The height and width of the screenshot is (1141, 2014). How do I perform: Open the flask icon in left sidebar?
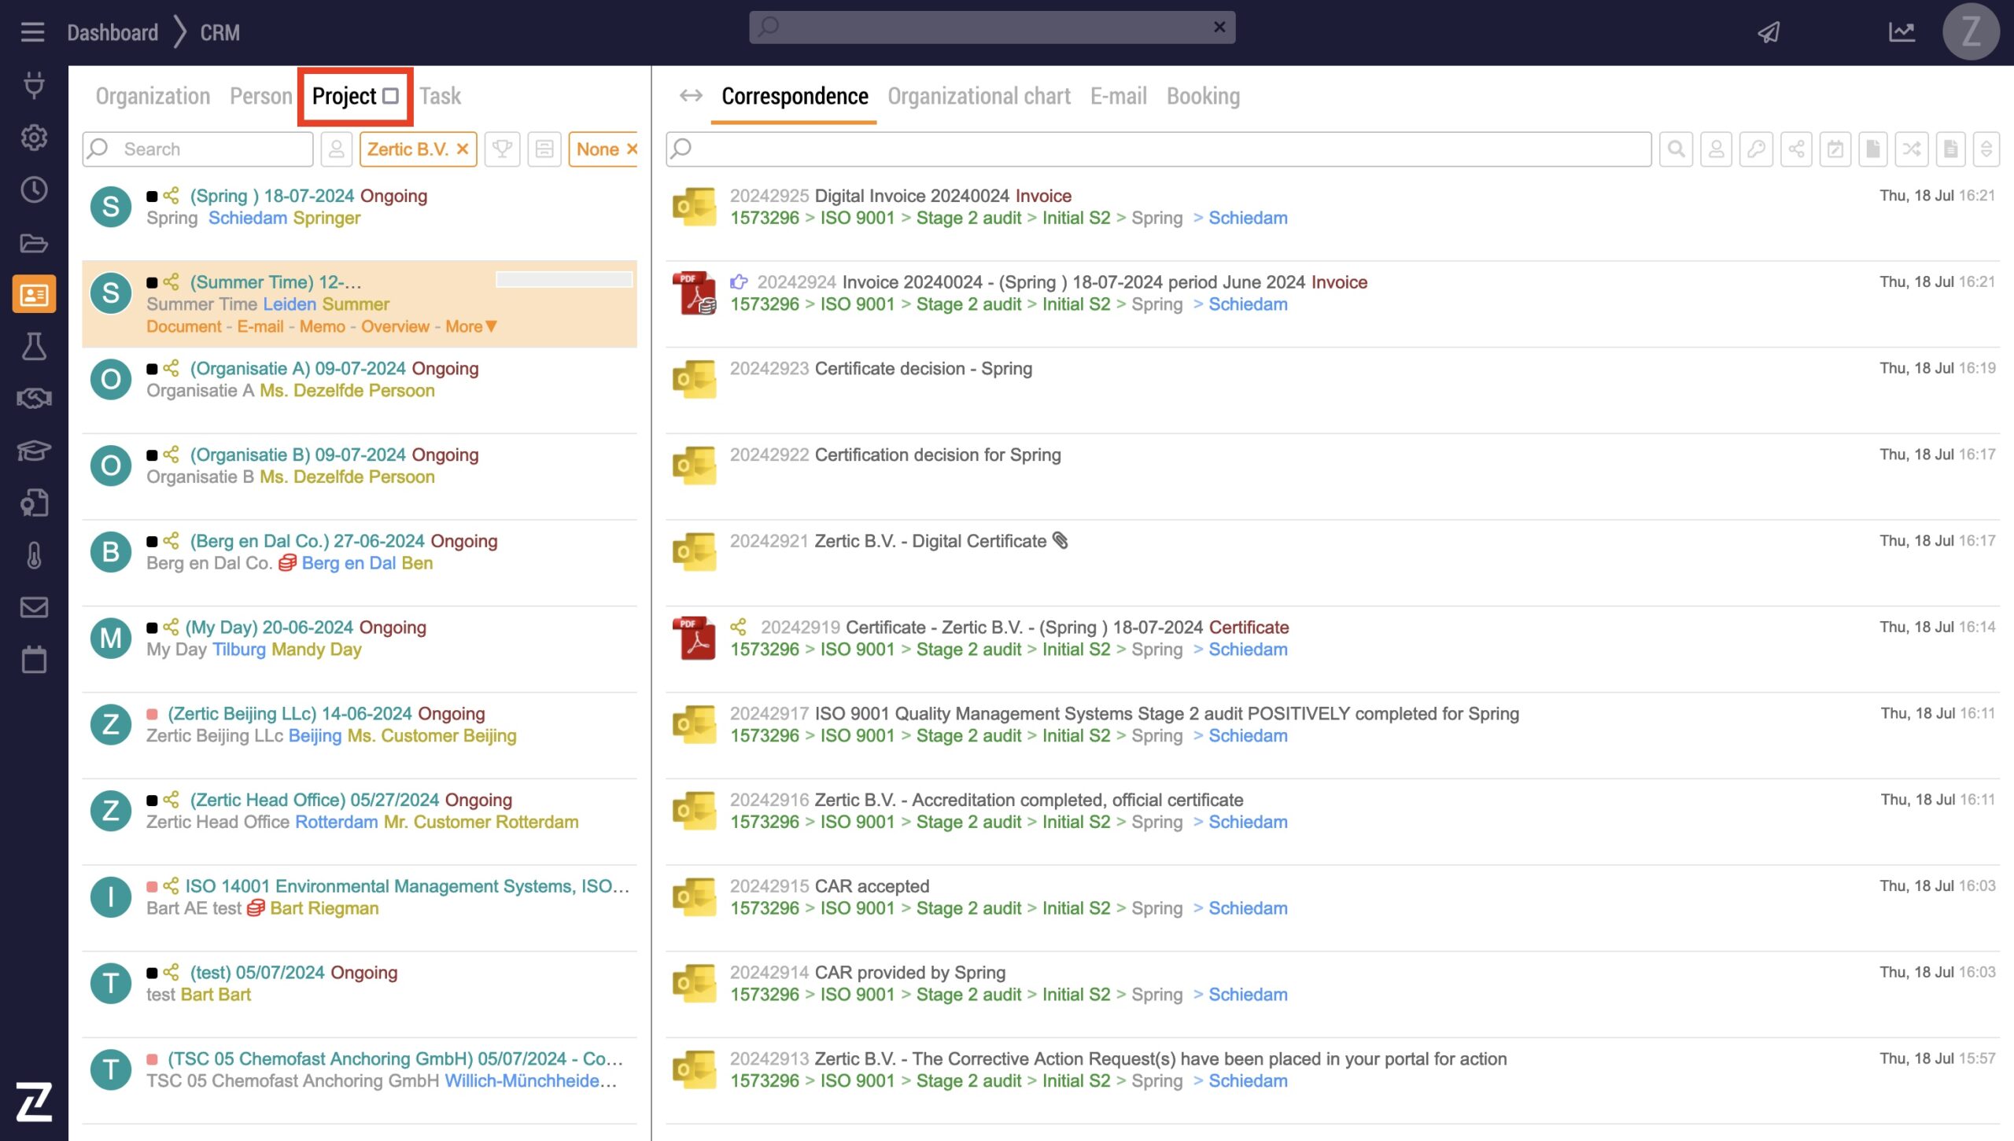[34, 347]
